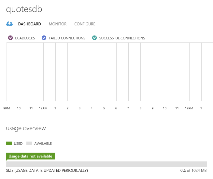Toggle the Successful Connections metric checkbox

(94, 38)
